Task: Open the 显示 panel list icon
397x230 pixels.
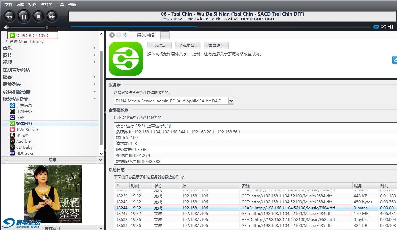Action: 5,160
